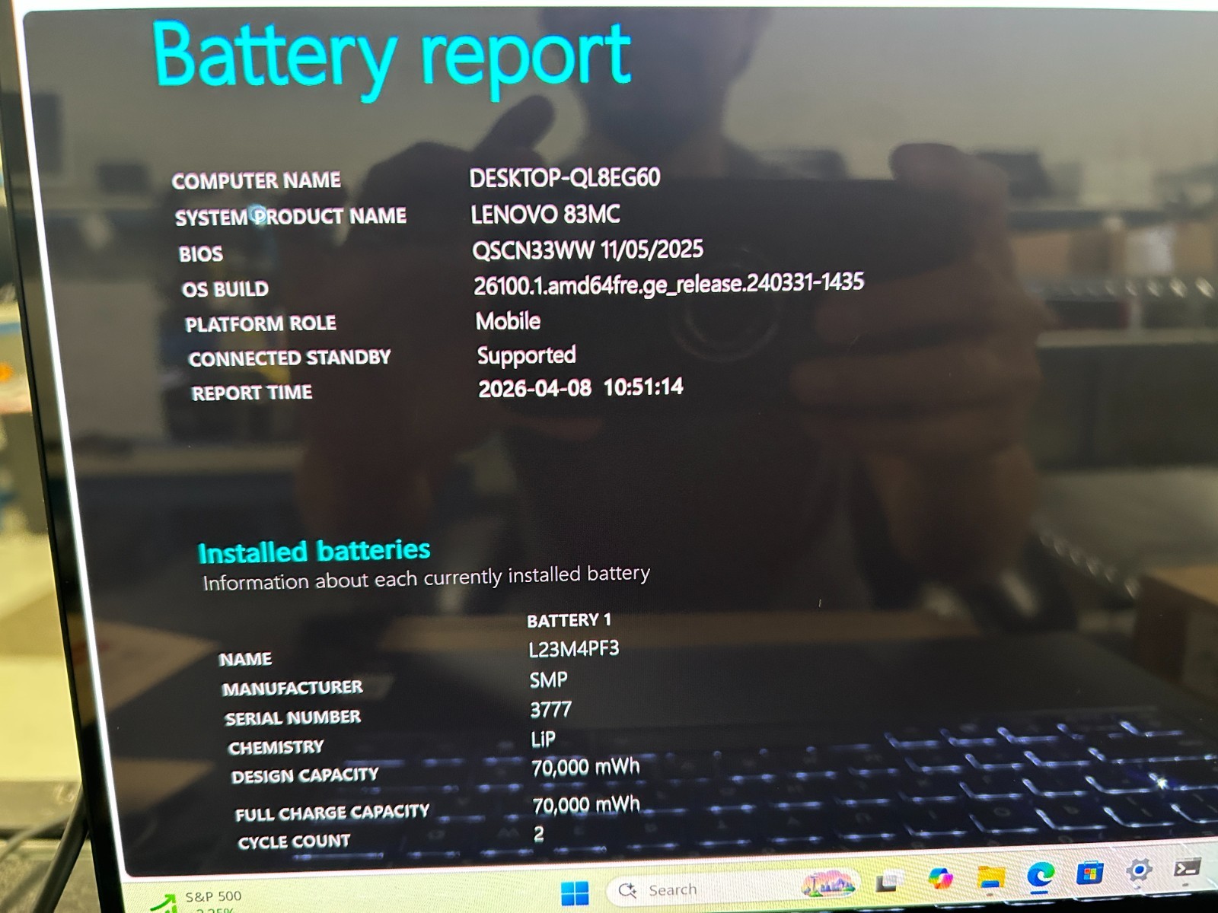Select the full charge capacity value

586,804
